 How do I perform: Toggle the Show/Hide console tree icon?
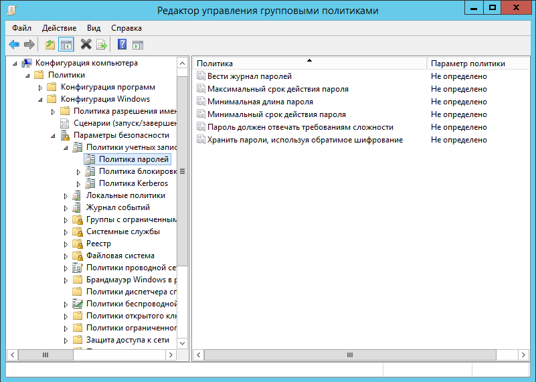[66, 45]
